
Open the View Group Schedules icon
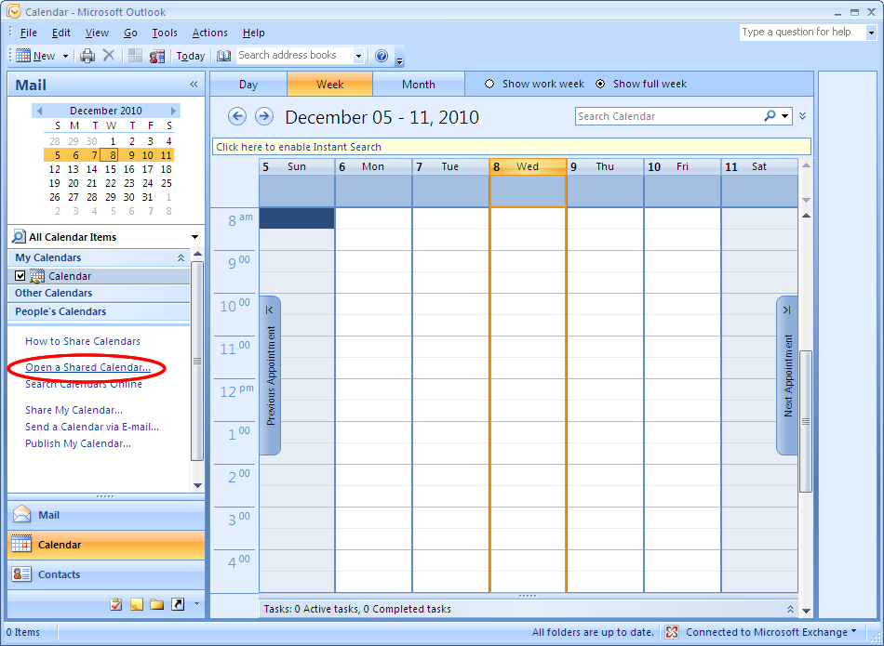(x=156, y=56)
